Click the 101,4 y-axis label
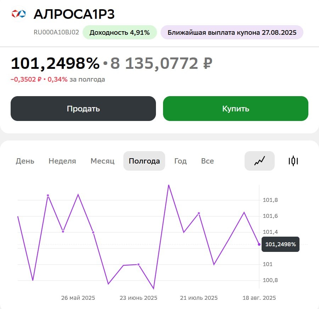 tap(270, 232)
